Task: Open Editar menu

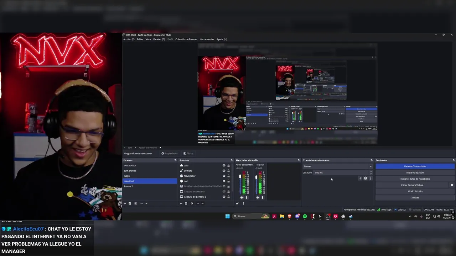Action: [x=140, y=39]
